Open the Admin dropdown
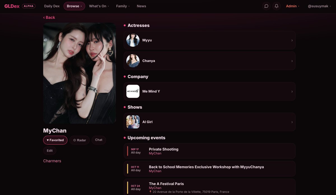 point(293,6)
